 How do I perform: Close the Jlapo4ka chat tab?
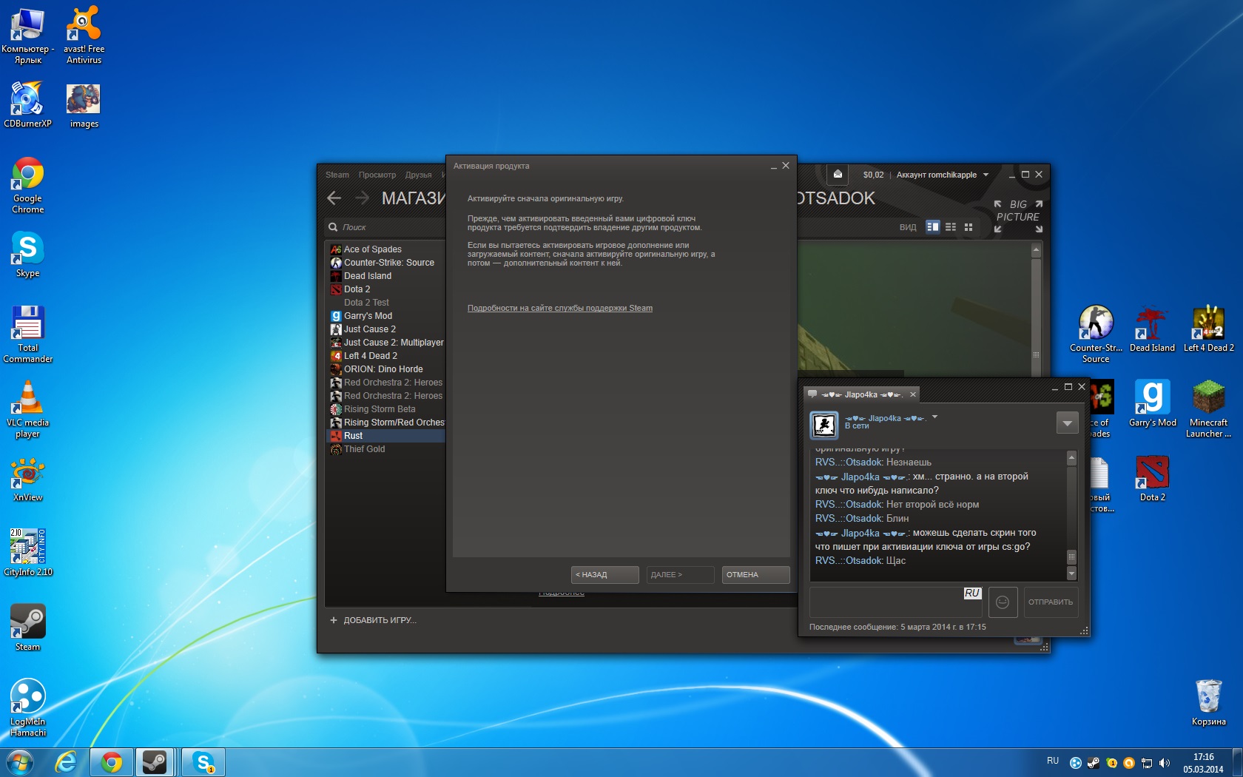pos(913,394)
